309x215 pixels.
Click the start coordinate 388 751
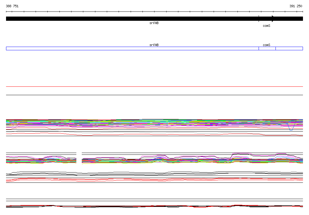pyautogui.click(x=12, y=6)
